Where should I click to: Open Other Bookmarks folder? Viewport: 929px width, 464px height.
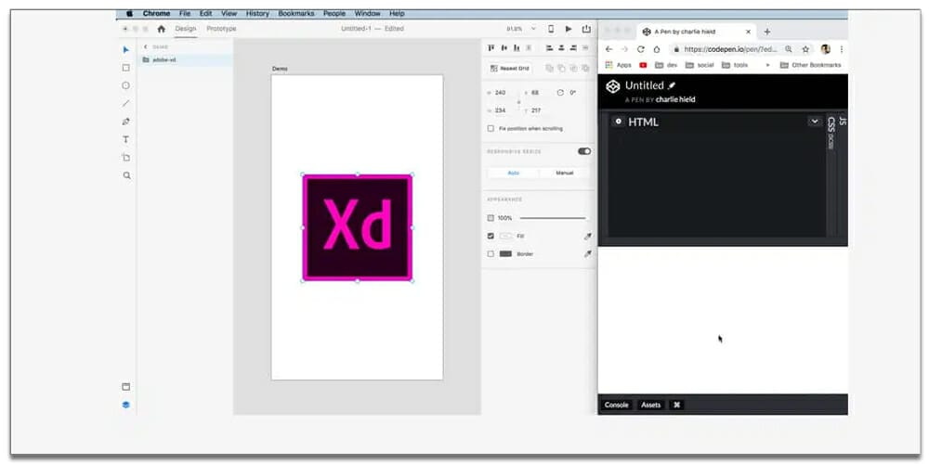pyautogui.click(x=810, y=65)
